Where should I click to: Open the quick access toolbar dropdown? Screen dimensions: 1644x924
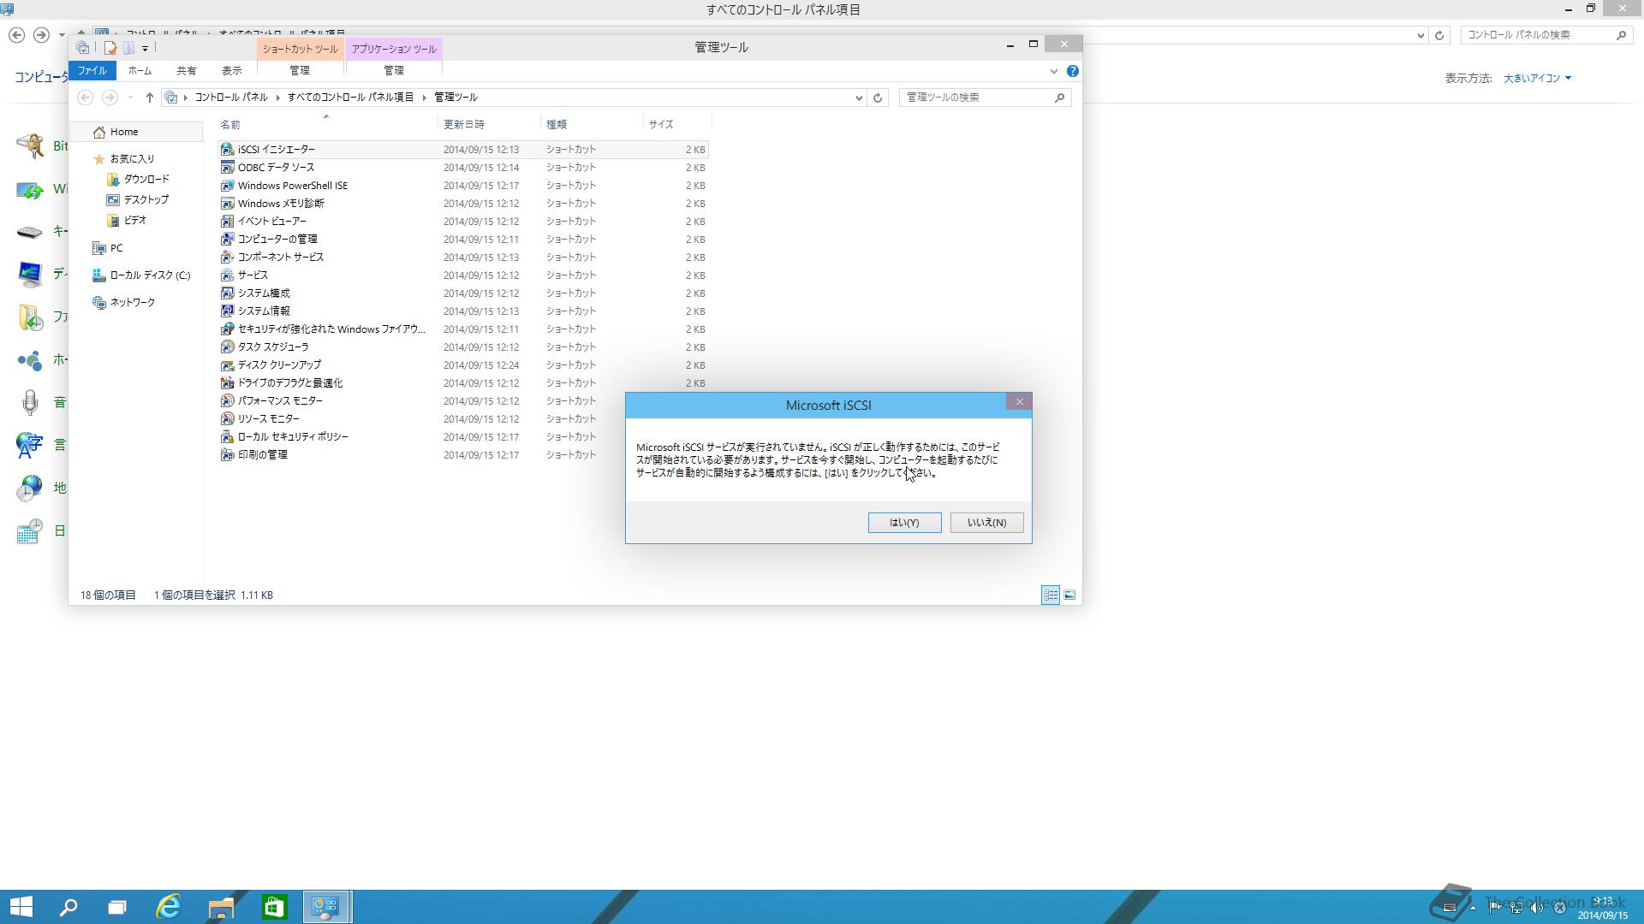pos(145,48)
